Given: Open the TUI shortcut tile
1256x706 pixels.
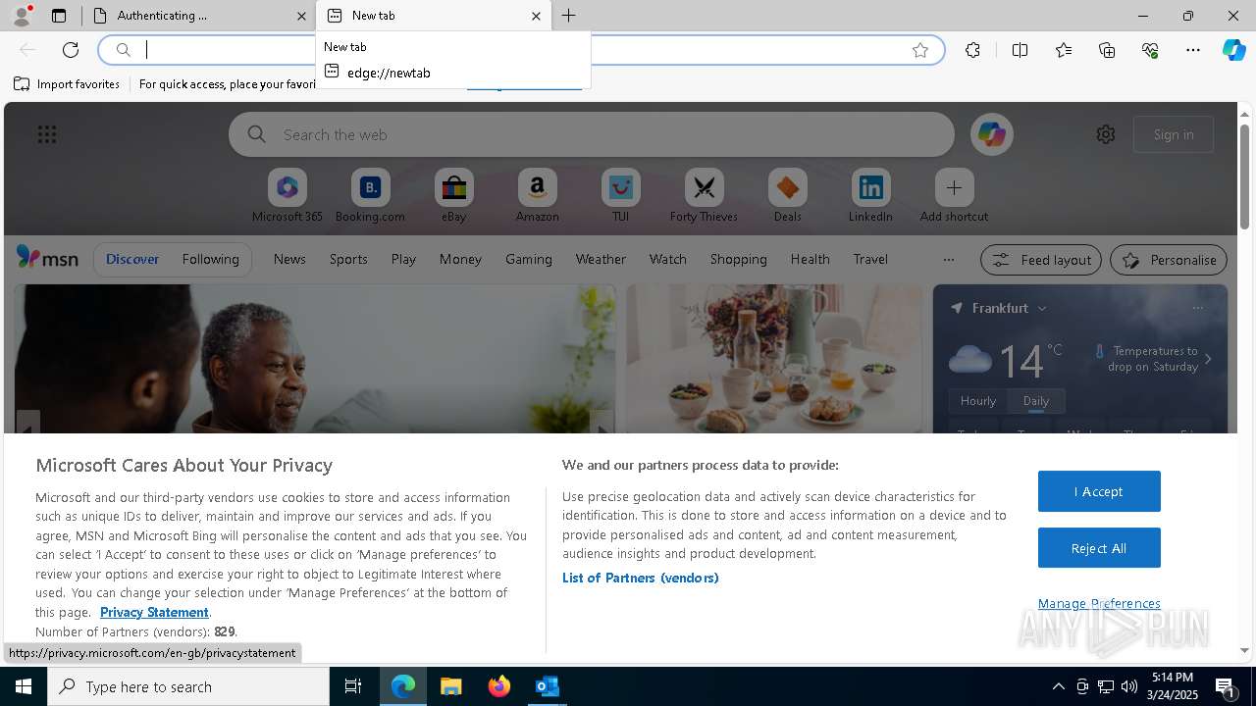Looking at the screenshot, I should pyautogui.click(x=620, y=196).
